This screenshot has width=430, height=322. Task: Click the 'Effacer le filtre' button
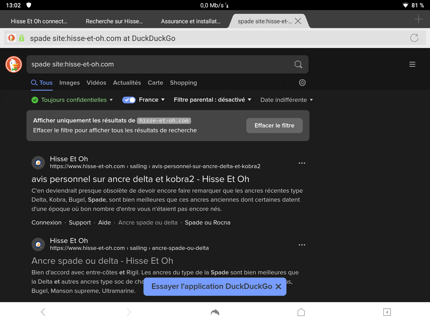click(x=275, y=125)
